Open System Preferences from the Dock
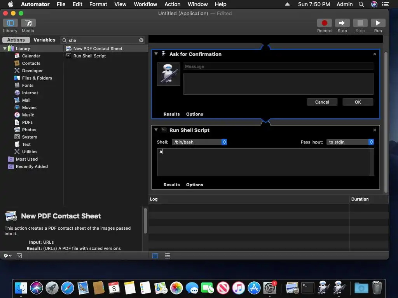The image size is (398, 298). point(270,288)
